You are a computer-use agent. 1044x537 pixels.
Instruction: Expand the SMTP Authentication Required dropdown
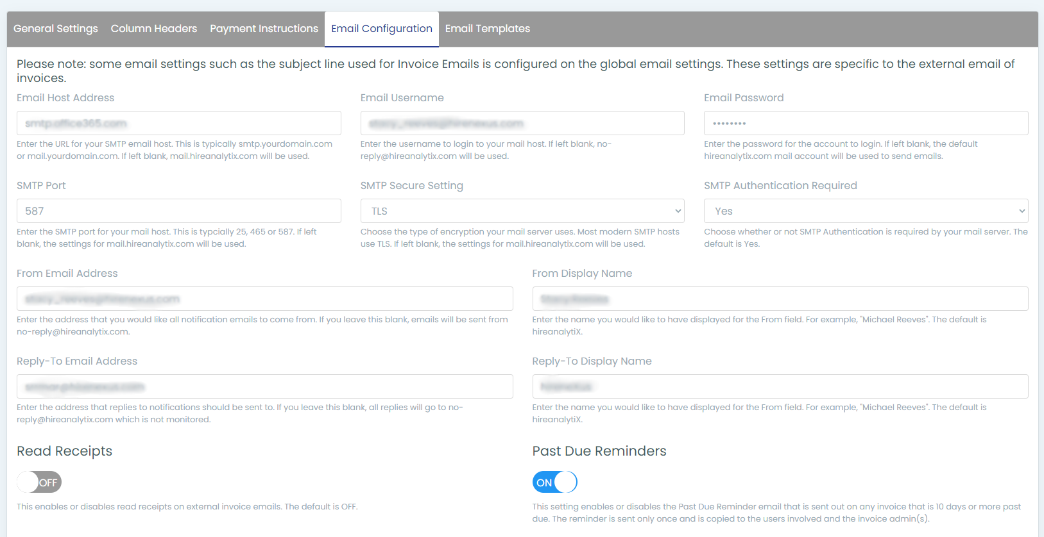coord(866,211)
